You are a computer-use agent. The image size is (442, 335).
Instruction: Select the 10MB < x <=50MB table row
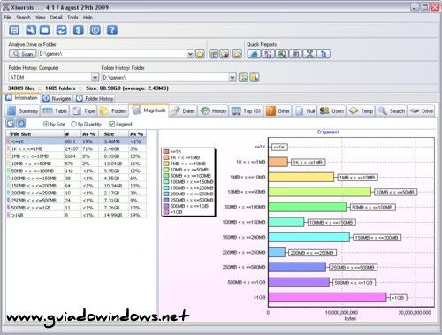76,164
